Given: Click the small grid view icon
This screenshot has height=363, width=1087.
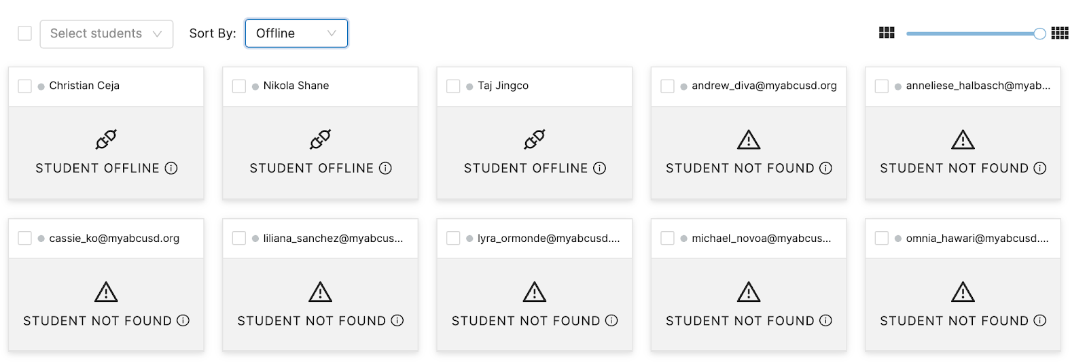Looking at the screenshot, I should (x=1060, y=33).
